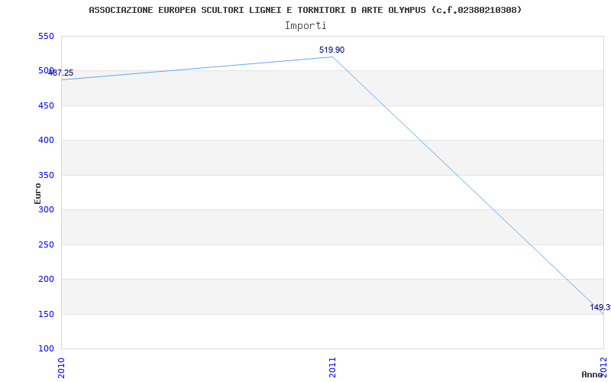Click the 350 y-axis tick label
The height and width of the screenshot is (382, 611).
tap(46, 175)
